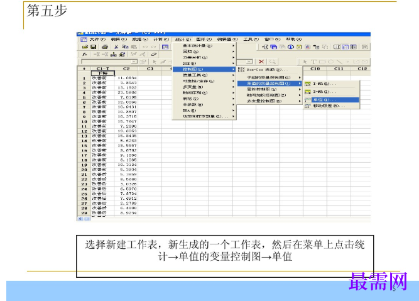This screenshot has width=419, height=301.
Task: Click the worksheet icon left of 文件 menu
Action: point(84,40)
